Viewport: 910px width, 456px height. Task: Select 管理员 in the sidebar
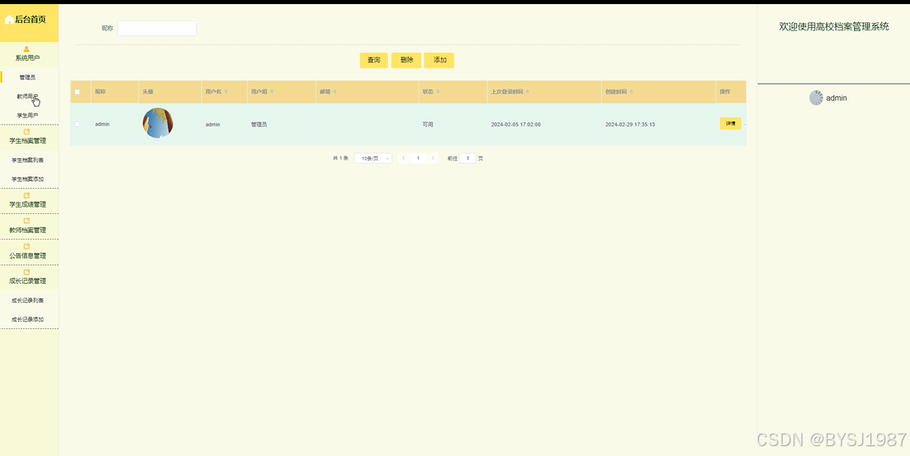tap(27, 77)
